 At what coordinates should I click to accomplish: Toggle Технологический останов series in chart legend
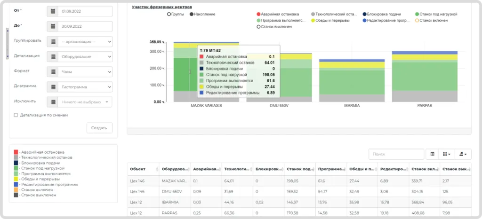click(x=333, y=14)
